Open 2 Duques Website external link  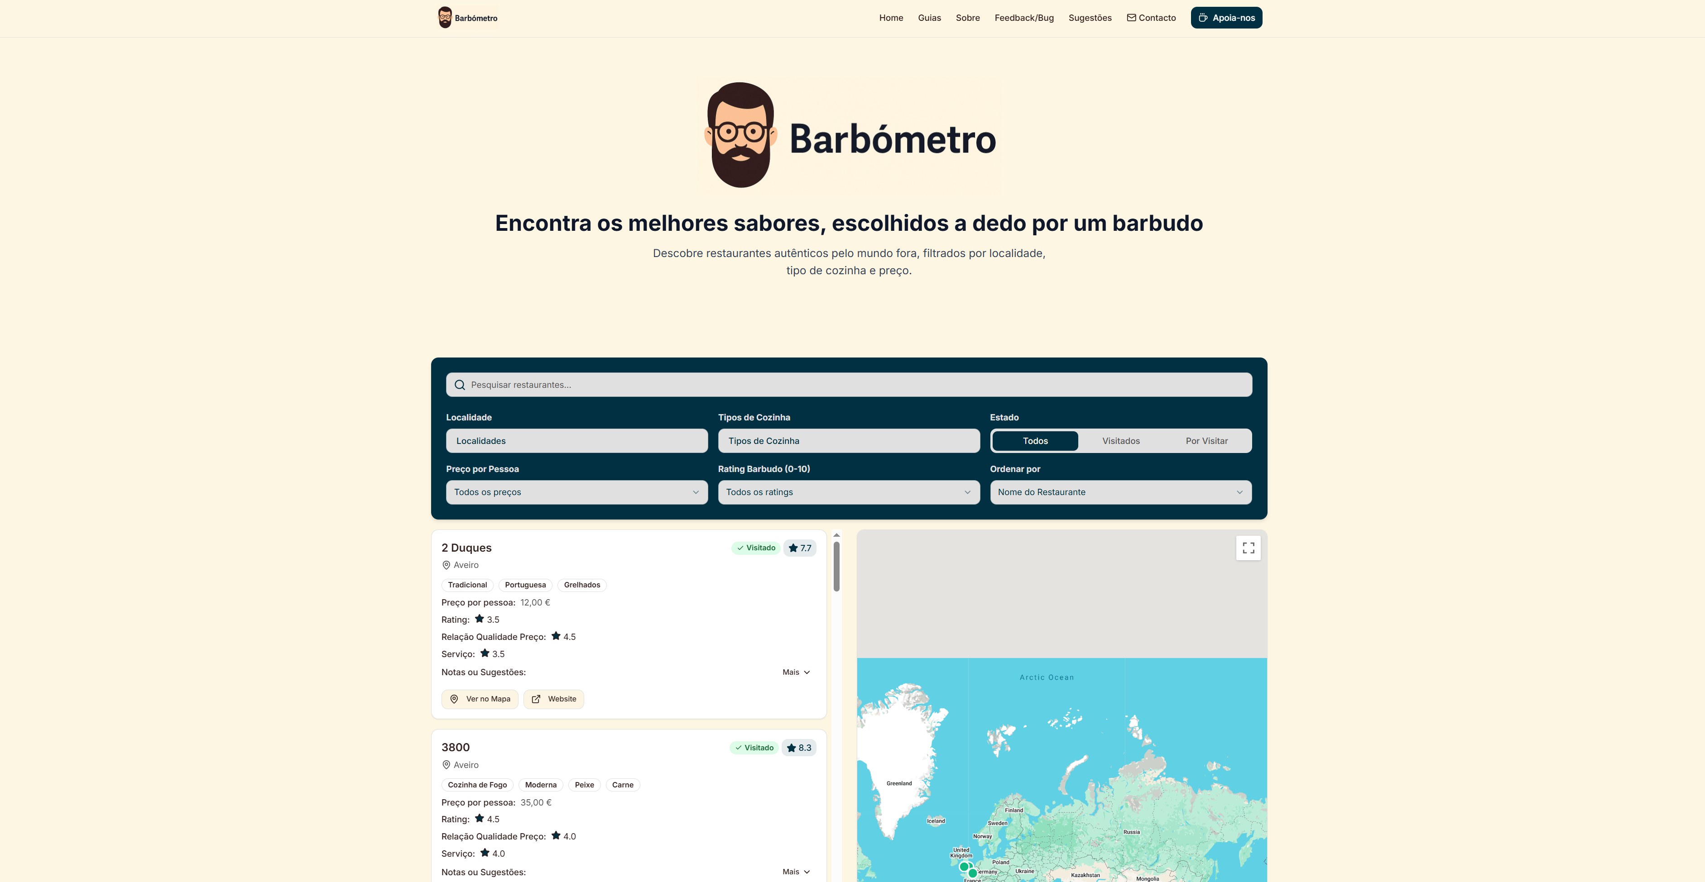coord(553,699)
